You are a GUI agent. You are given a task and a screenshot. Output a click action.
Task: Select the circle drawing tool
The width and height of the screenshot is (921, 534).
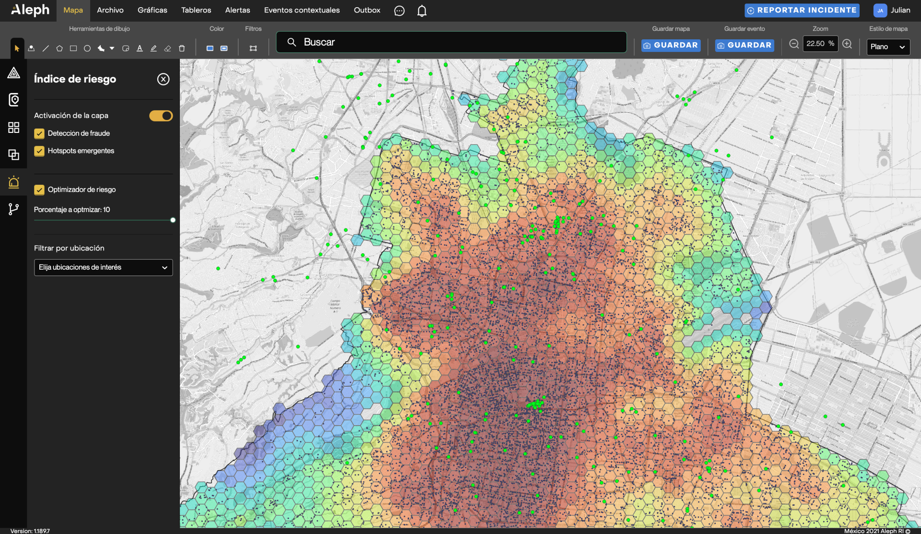[87, 48]
